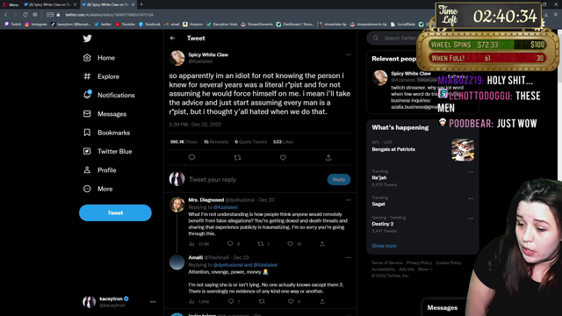The width and height of the screenshot is (562, 316).
Task: View analytics on Amaili's comment
Action: (191, 301)
